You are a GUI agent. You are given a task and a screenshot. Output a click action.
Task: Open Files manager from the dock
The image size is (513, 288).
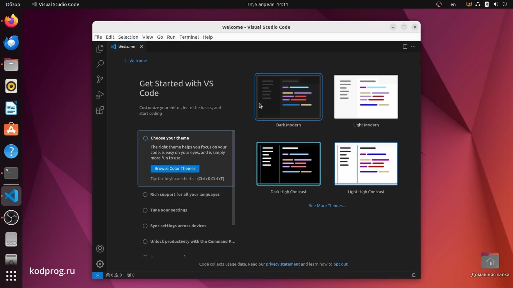(x=11, y=65)
